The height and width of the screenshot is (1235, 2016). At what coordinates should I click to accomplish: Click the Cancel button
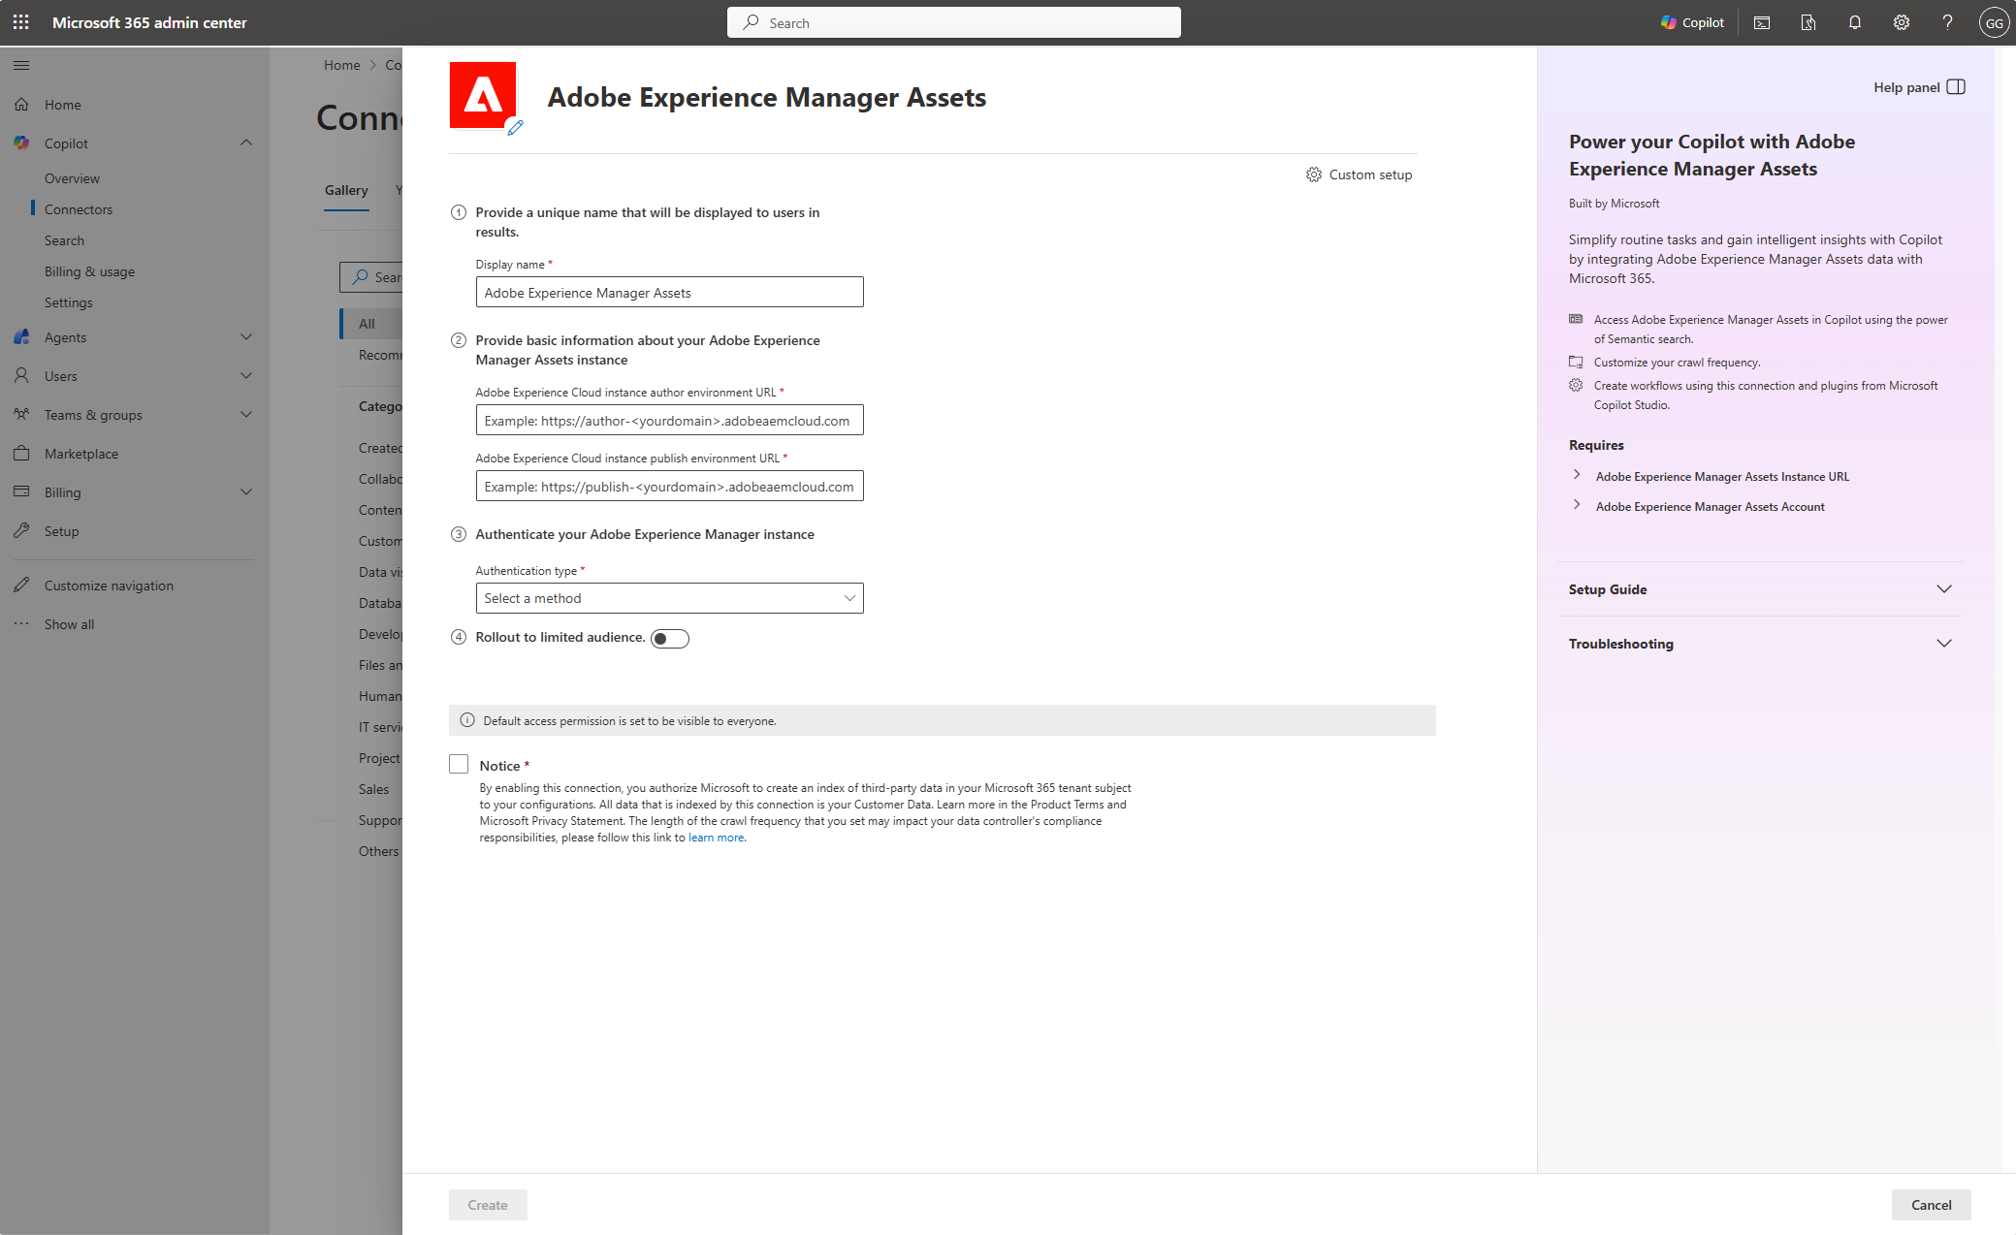(x=1931, y=1204)
